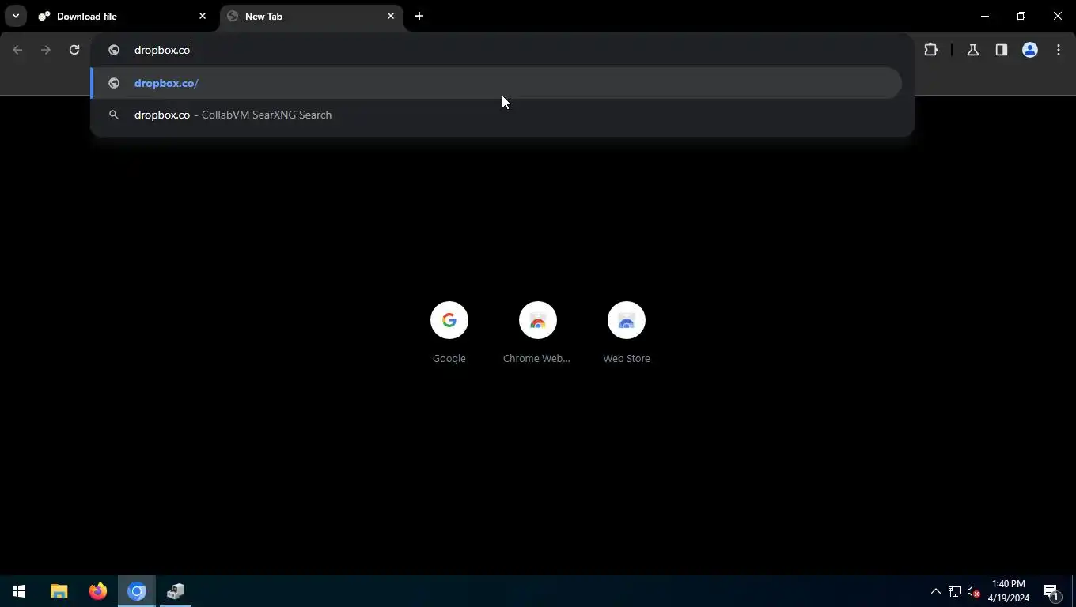This screenshot has height=607, width=1076.
Task: Click the address bar containing dropbox.co
Action: pos(502,50)
